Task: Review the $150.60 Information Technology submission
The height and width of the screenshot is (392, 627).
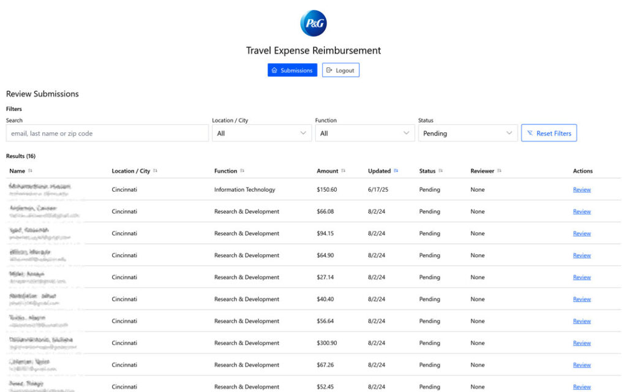Action: [x=582, y=190]
